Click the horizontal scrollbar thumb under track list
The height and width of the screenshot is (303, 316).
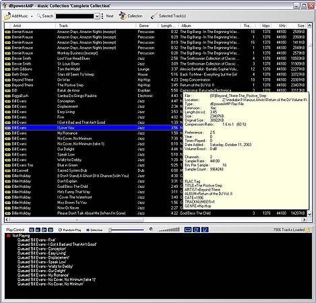(x=77, y=220)
